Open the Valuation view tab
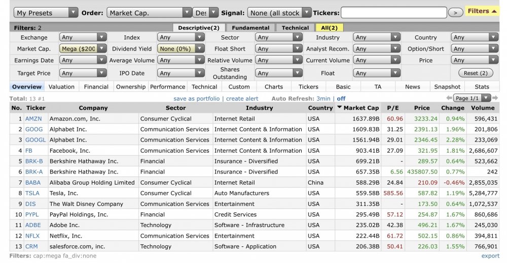 click(x=61, y=87)
